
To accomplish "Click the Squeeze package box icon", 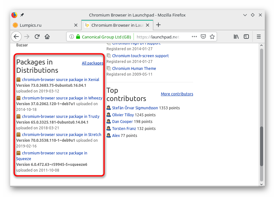I will tap(18, 153).
